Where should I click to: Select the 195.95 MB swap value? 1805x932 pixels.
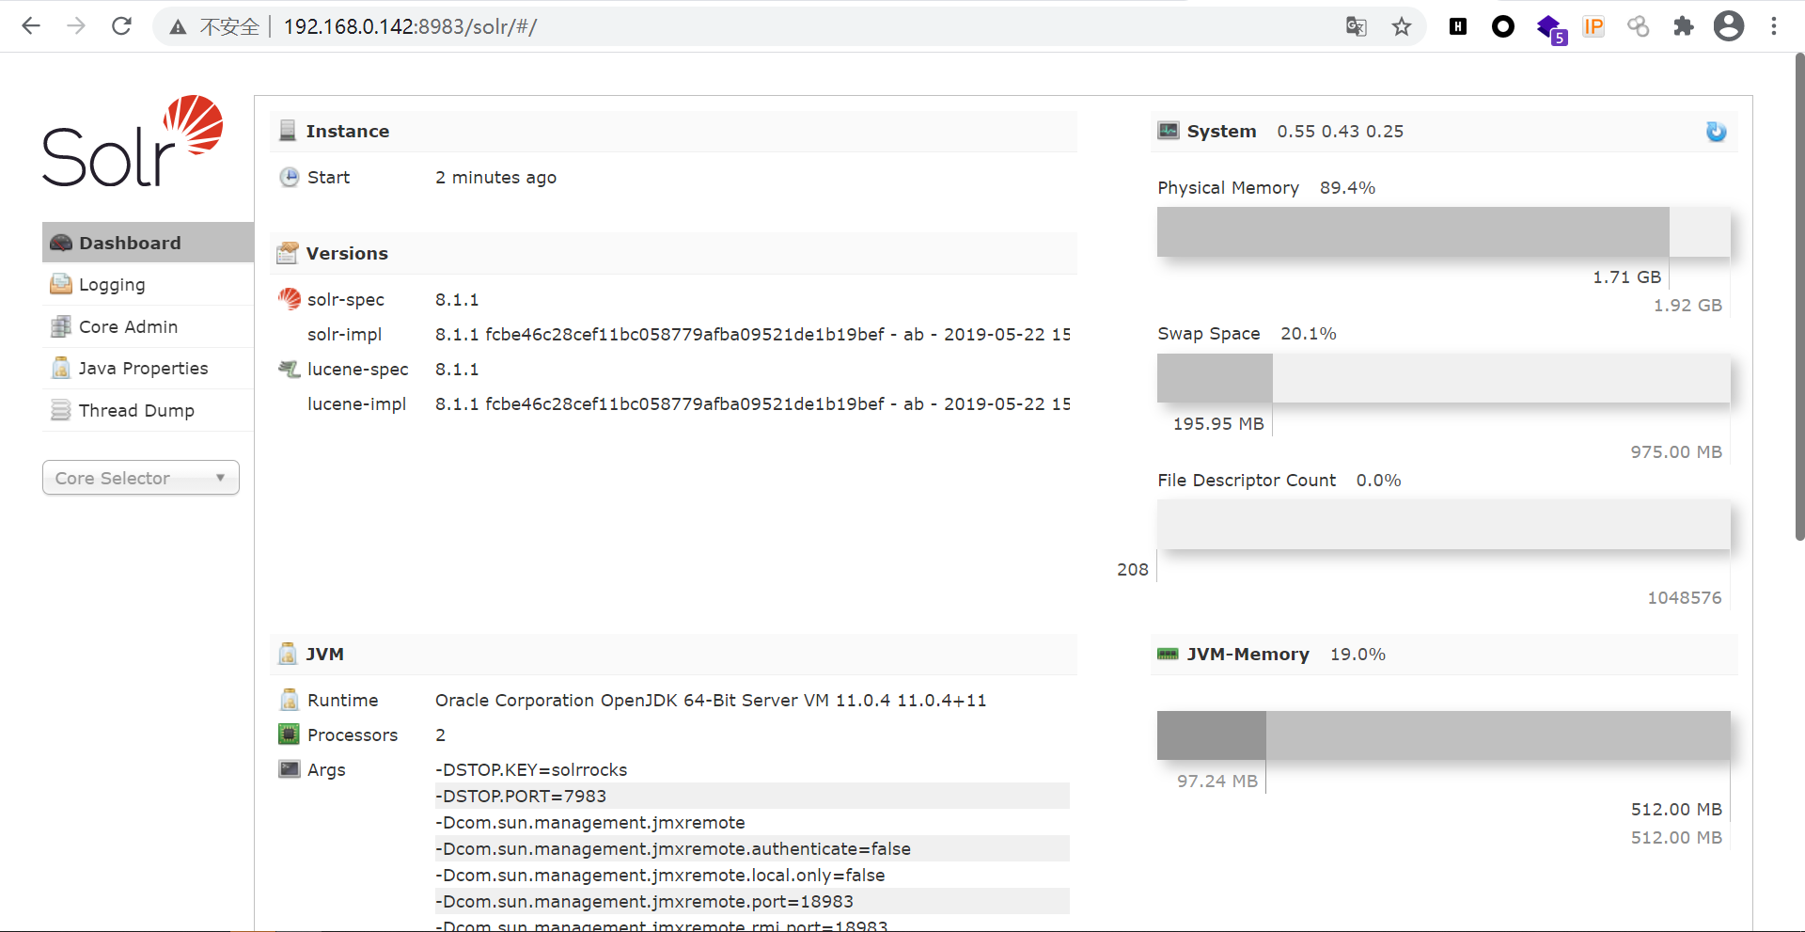1218,423
